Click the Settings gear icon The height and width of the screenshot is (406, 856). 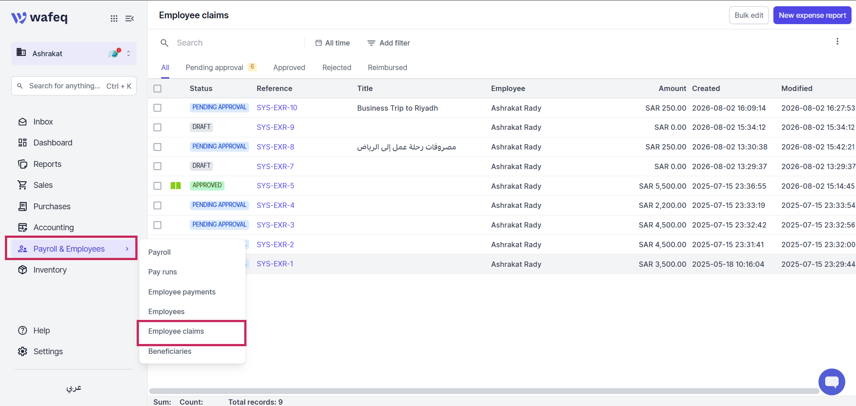click(x=22, y=352)
